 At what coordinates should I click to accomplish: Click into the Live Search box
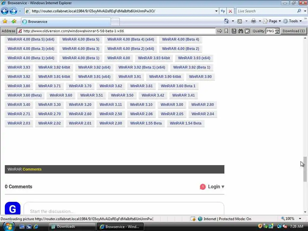[266, 11]
